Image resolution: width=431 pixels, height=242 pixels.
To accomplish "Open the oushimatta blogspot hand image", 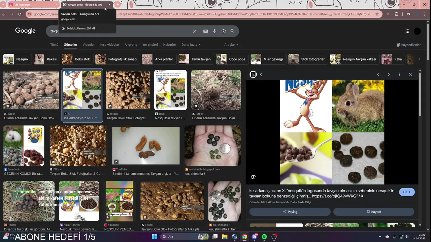I will point(212,146).
